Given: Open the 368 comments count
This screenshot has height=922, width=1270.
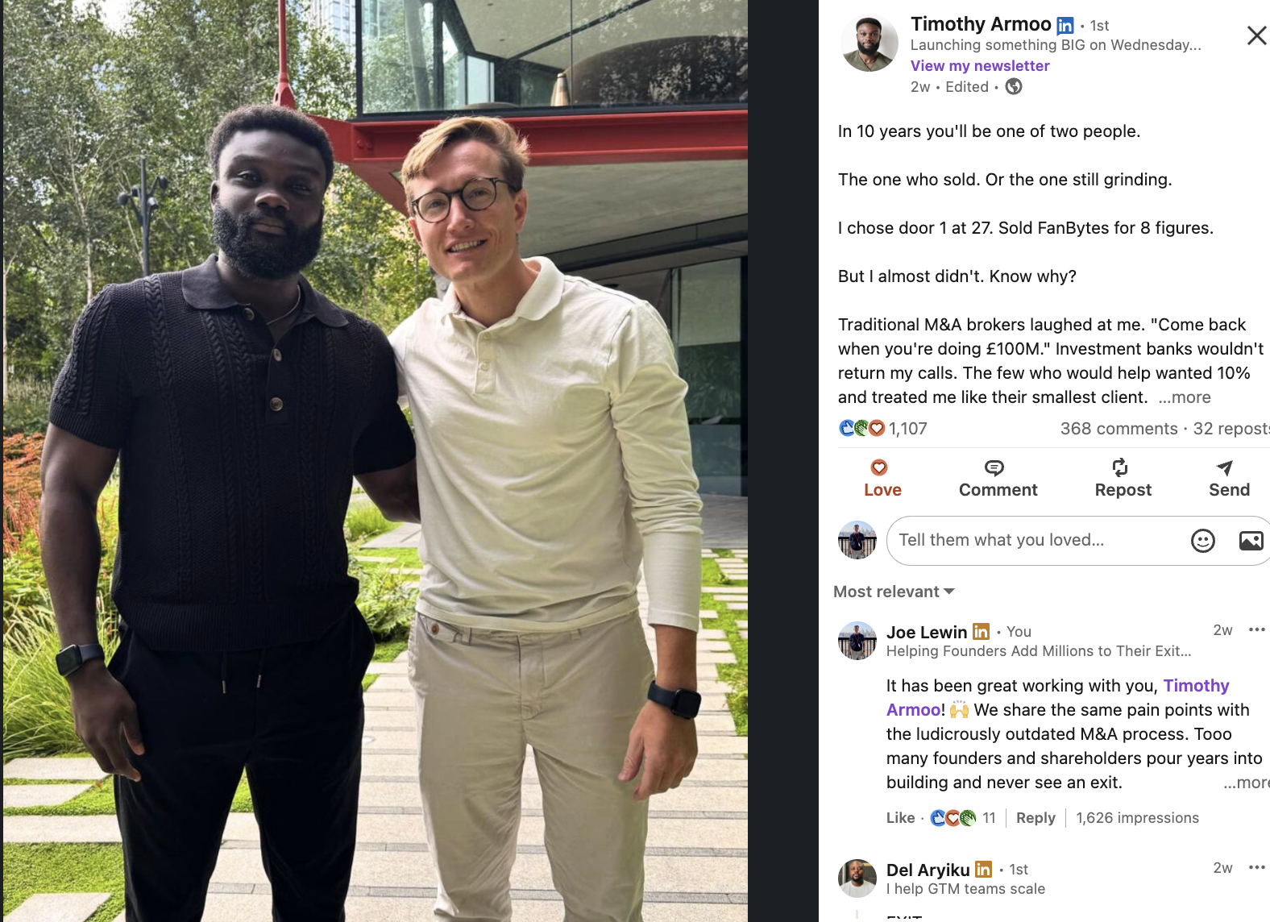Looking at the screenshot, I should [x=1119, y=429].
